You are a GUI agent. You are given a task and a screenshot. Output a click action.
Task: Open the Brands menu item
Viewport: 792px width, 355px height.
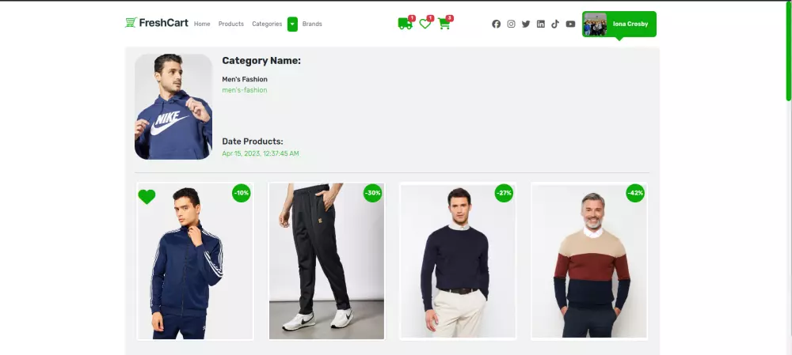pyautogui.click(x=312, y=25)
